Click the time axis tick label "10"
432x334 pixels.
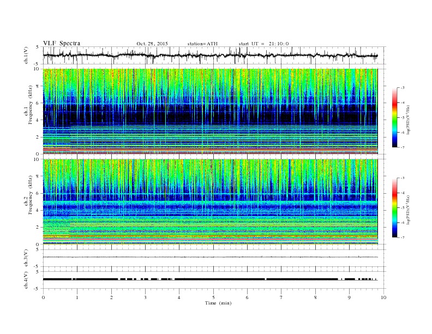coord(383,297)
